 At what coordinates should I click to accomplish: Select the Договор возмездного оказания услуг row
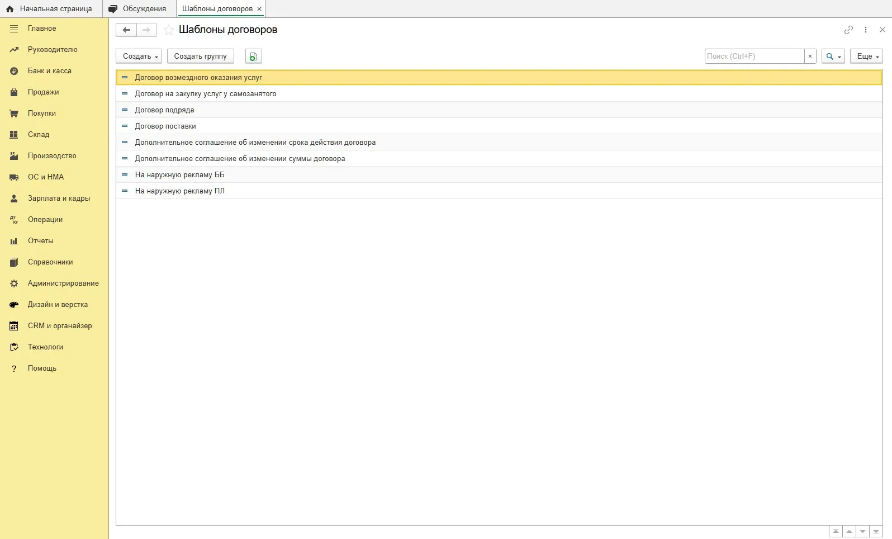point(499,78)
